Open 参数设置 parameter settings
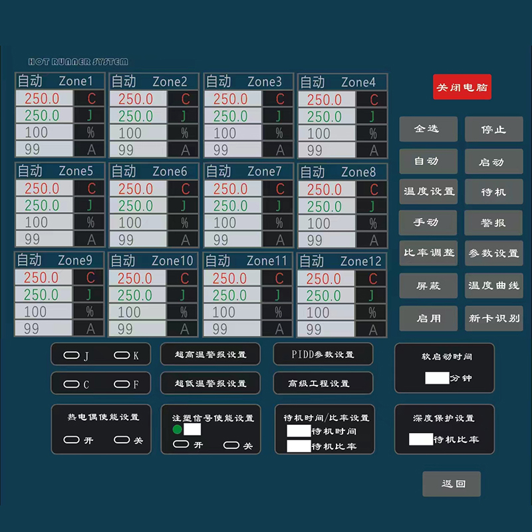Screen dimensions: 532x532 pos(493,254)
